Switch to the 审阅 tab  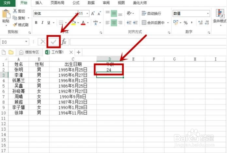(106, 3)
